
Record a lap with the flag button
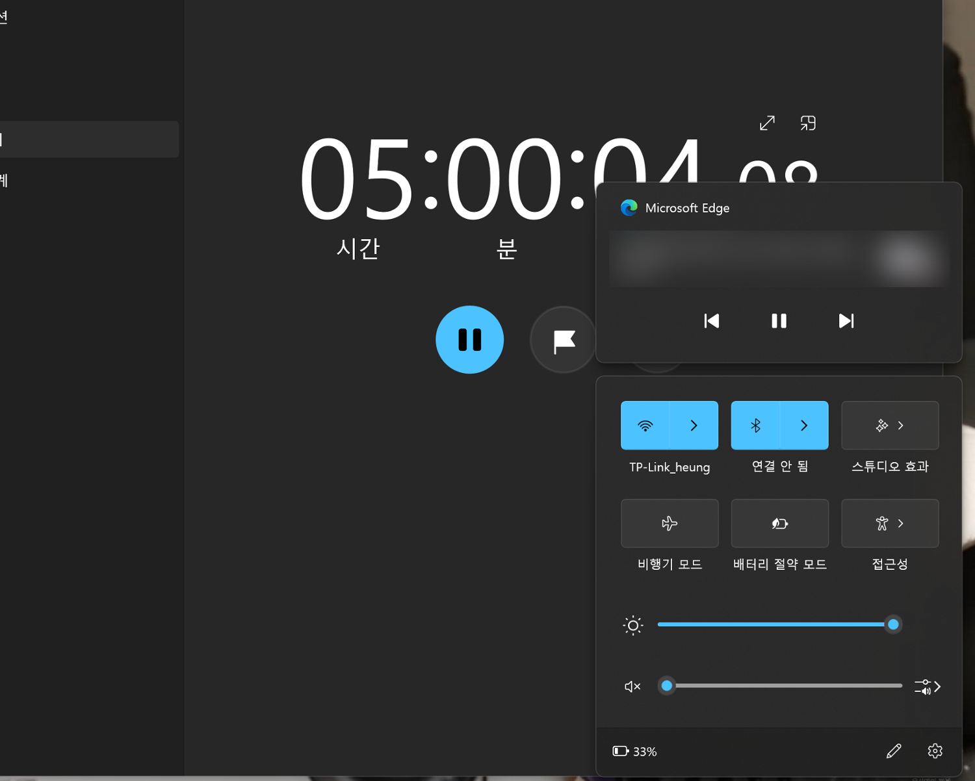[x=563, y=340]
